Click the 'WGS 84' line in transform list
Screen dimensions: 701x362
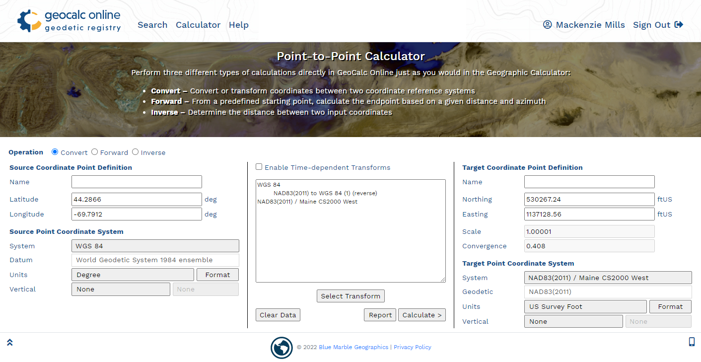269,185
